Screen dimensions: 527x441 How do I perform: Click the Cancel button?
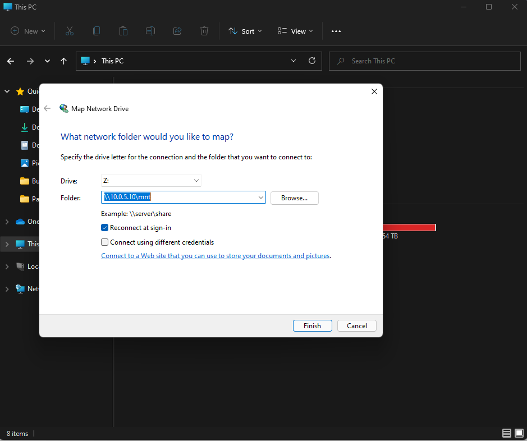[356, 326]
